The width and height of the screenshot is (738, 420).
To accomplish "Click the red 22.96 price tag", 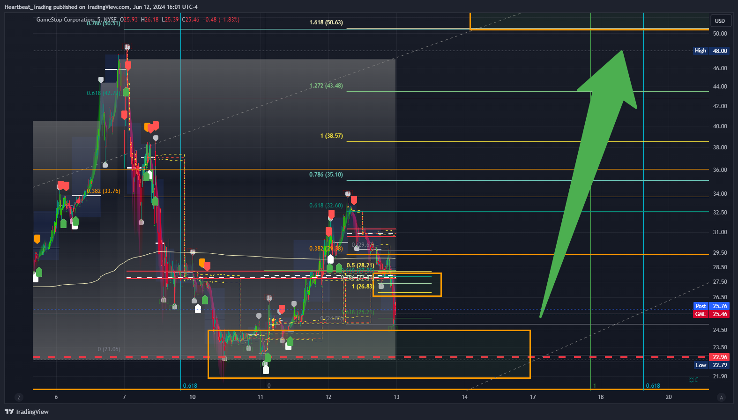I will pyautogui.click(x=720, y=357).
